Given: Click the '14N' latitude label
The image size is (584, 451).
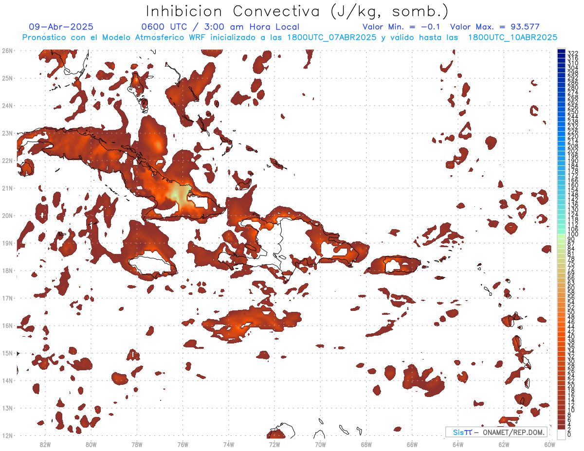Looking at the screenshot, I should point(7,380).
